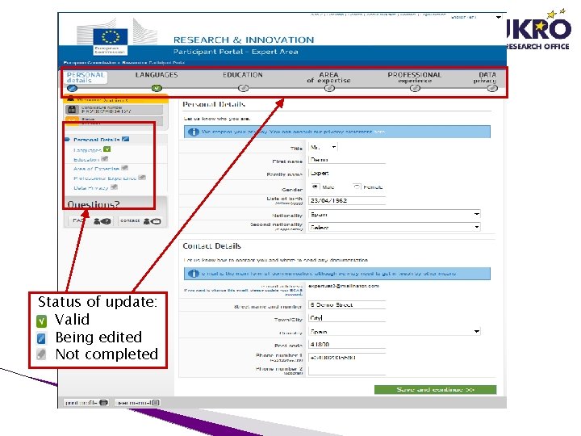Open the Education step tab
The width and height of the screenshot is (581, 436).
(x=243, y=75)
